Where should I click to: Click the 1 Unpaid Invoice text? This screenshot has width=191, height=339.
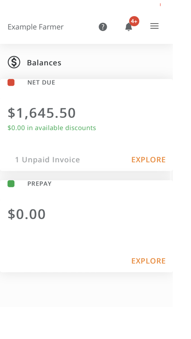coord(47,160)
